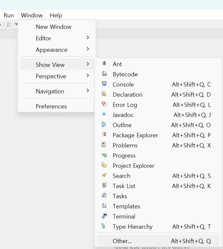Click the Javadoc @ icon
This screenshot has width=223, height=249.
click(104, 114)
